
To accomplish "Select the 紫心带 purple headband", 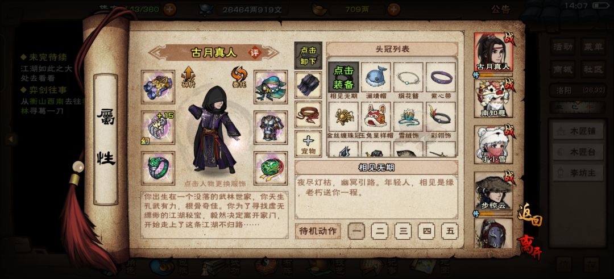I will pyautogui.click(x=441, y=77).
